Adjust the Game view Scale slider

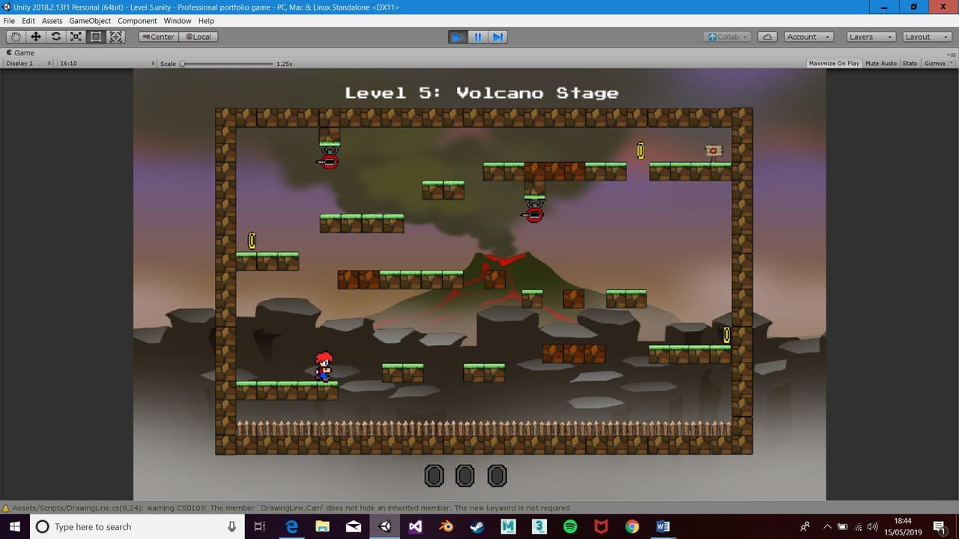228,64
